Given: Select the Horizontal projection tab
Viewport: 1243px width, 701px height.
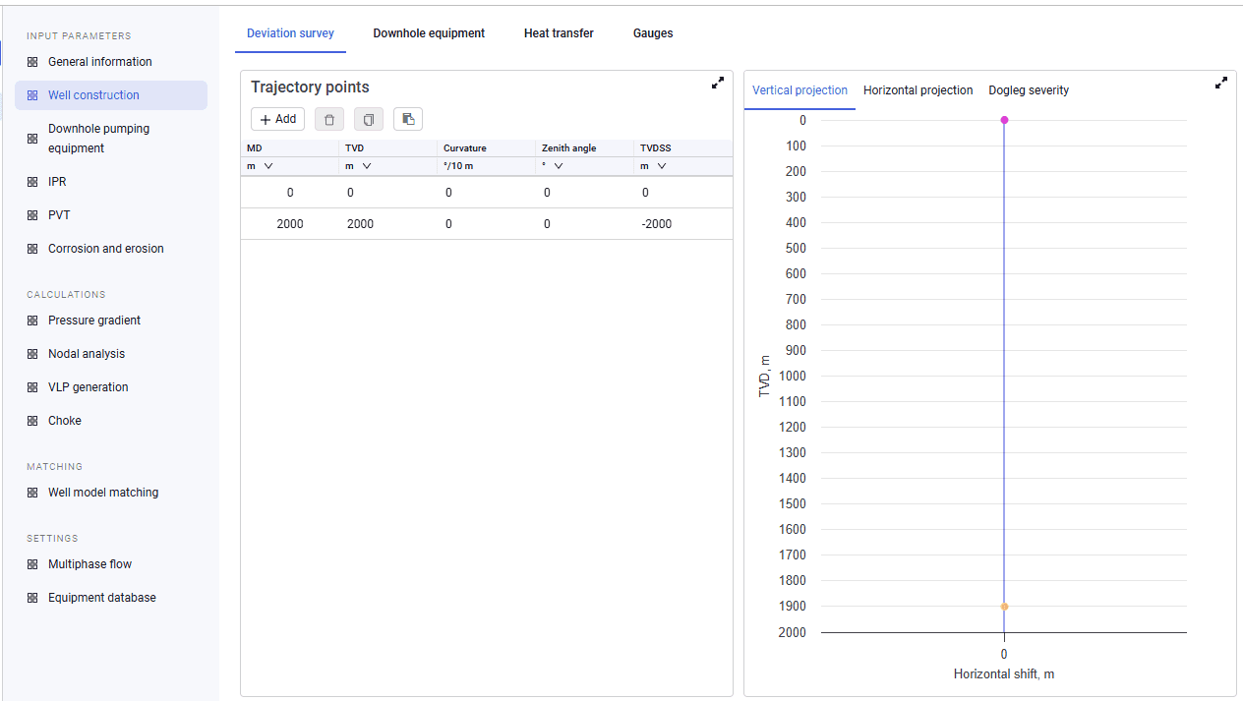Looking at the screenshot, I should [918, 90].
